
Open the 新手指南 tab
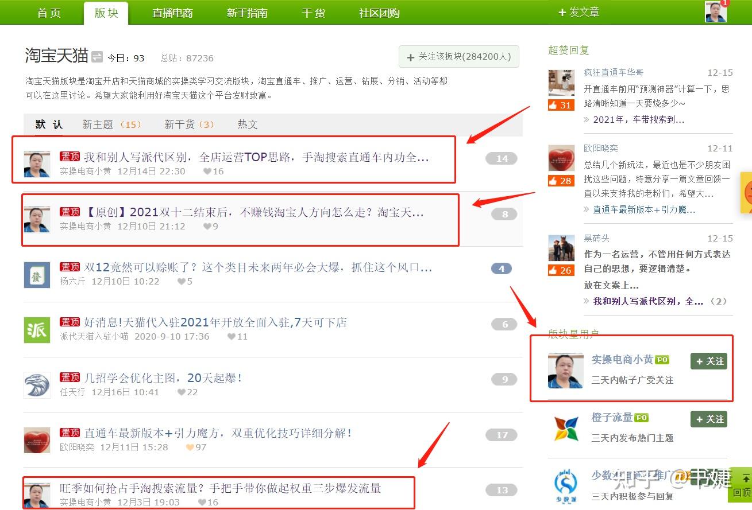click(x=247, y=13)
